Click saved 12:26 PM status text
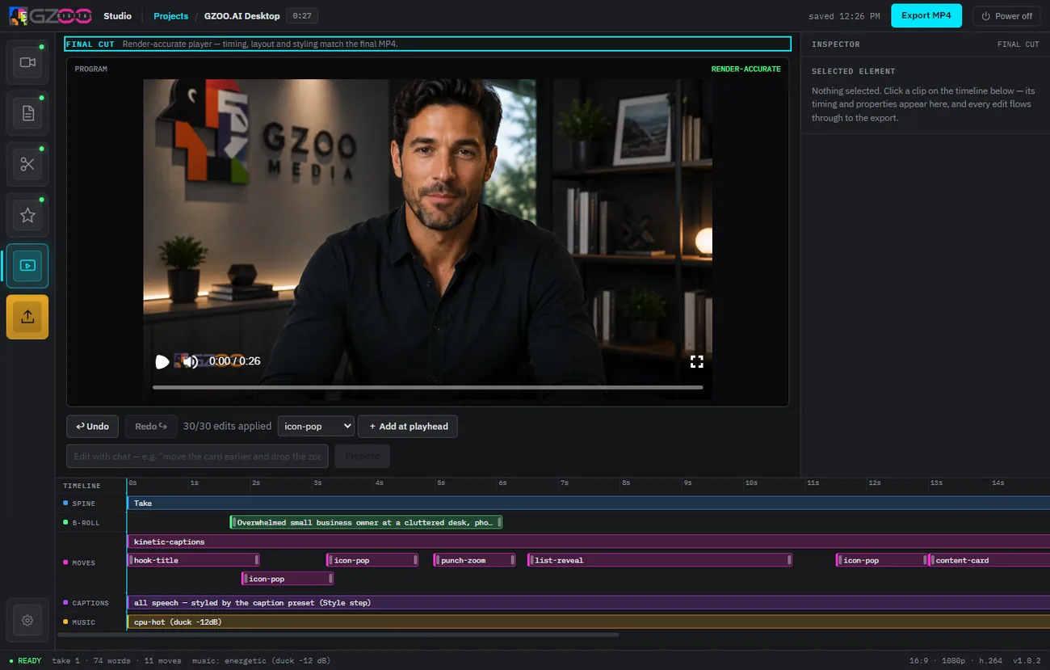Screen dimensions: 1050x670 point(844,16)
